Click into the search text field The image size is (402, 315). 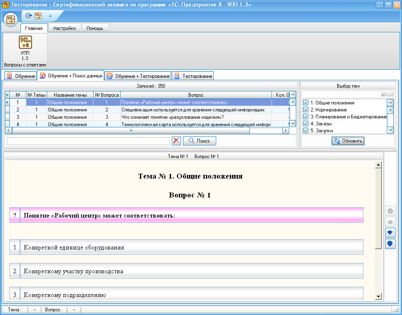tap(88, 141)
